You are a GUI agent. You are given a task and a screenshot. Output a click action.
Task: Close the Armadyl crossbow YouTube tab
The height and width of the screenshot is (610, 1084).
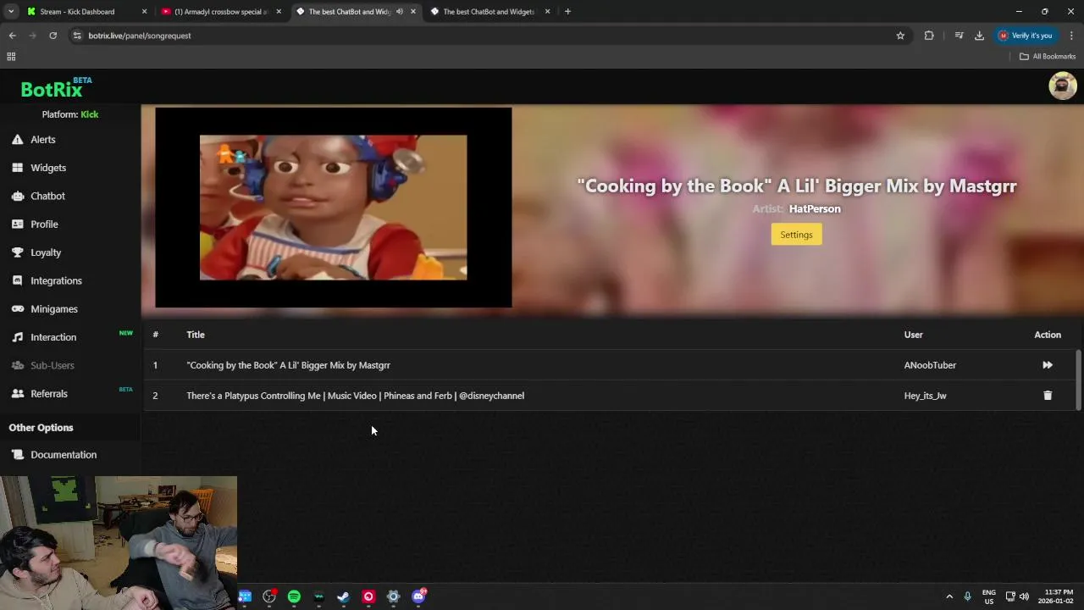click(x=279, y=12)
